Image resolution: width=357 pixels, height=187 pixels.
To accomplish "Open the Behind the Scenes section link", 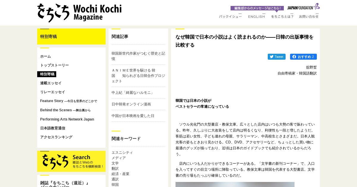I will (x=65, y=110).
